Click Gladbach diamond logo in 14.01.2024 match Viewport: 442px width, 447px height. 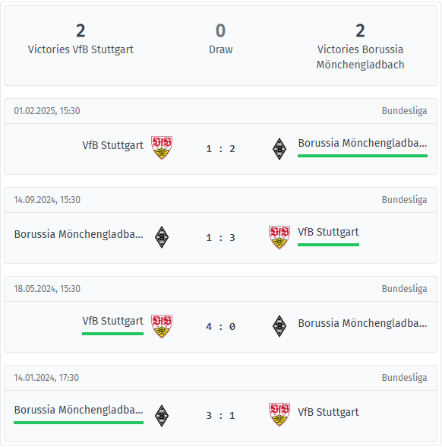click(162, 416)
